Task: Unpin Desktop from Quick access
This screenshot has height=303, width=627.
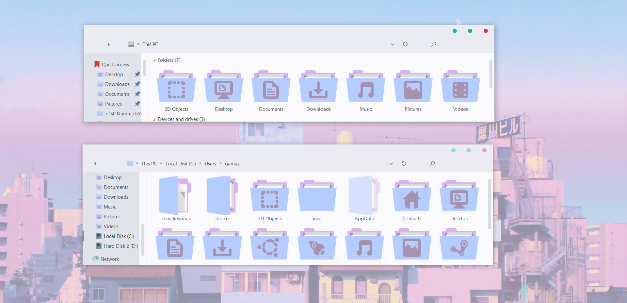Action: (137, 74)
